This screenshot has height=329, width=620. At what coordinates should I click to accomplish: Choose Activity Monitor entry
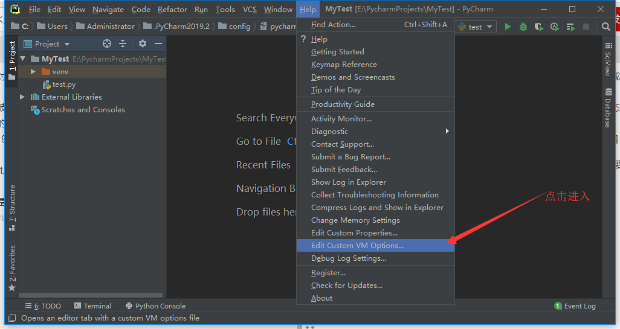point(375,119)
